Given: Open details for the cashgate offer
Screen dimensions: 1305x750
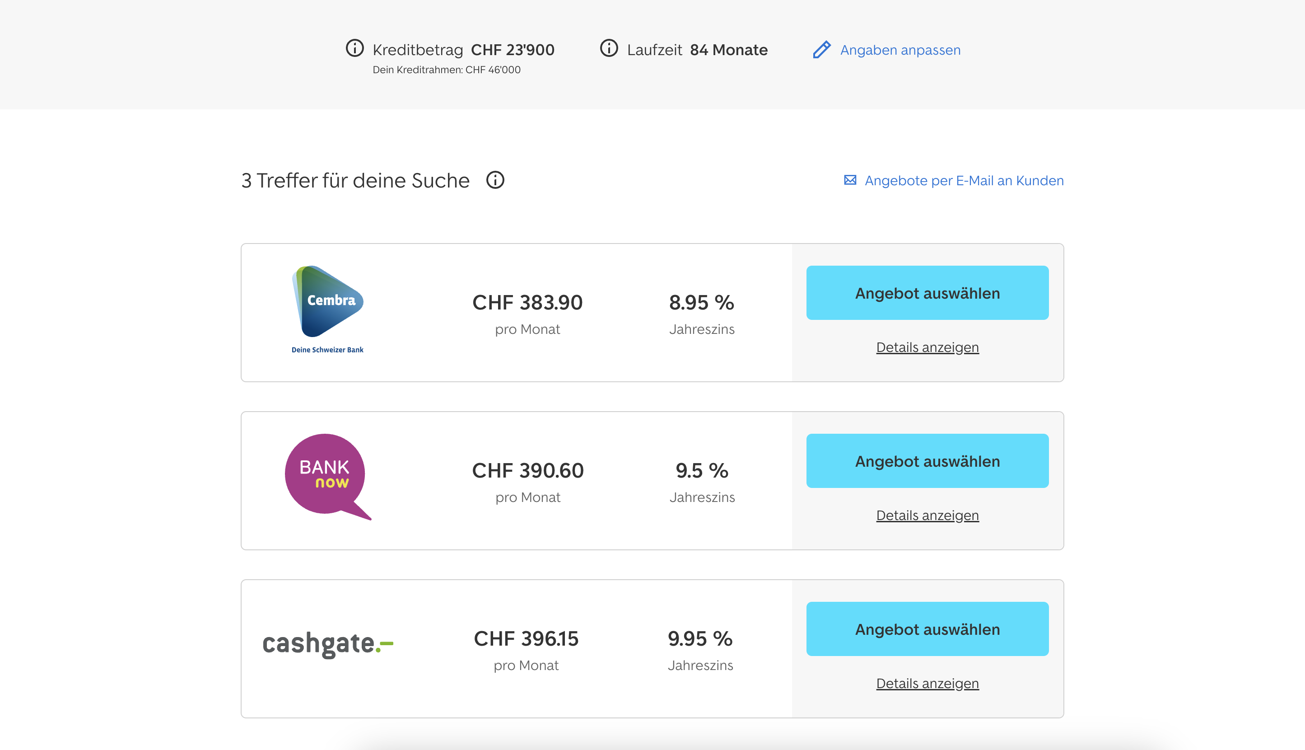Looking at the screenshot, I should (927, 684).
